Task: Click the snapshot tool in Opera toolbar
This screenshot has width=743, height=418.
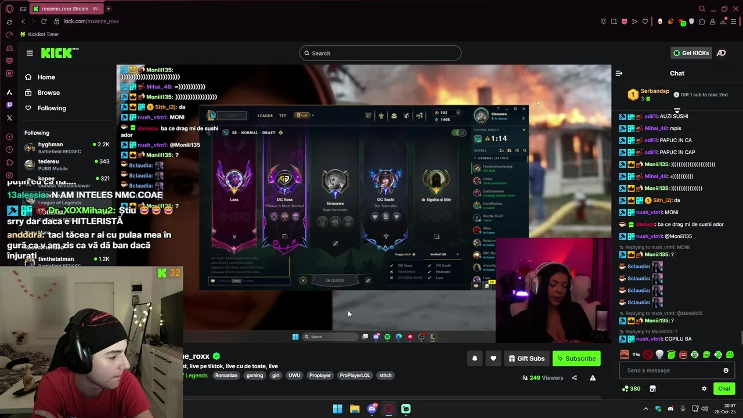Action: (x=614, y=21)
